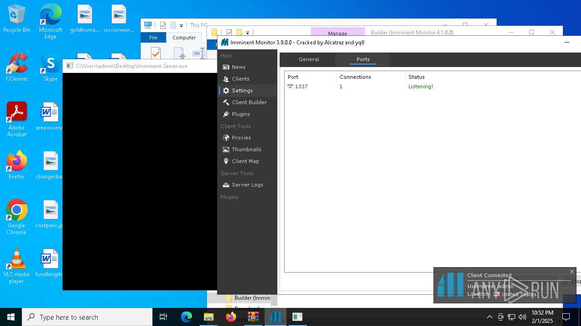581x326 pixels.
Task: Open Server Logs
Action: pyautogui.click(x=247, y=185)
